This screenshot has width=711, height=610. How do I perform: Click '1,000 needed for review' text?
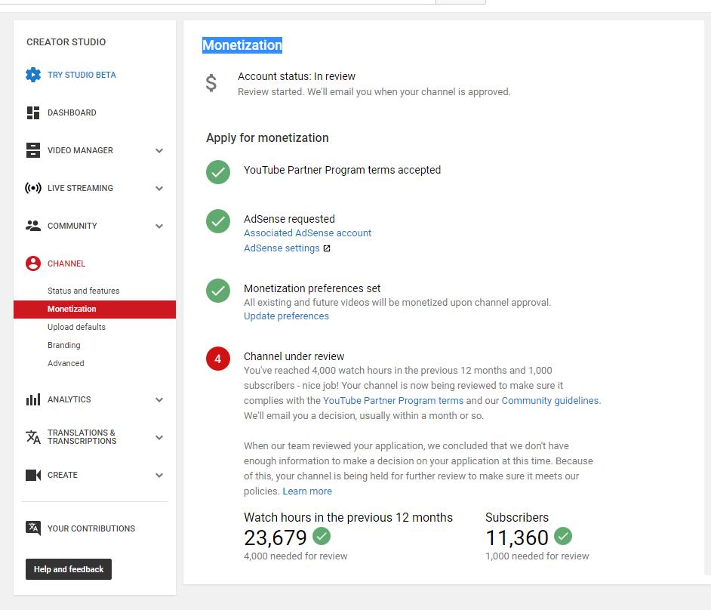click(537, 556)
